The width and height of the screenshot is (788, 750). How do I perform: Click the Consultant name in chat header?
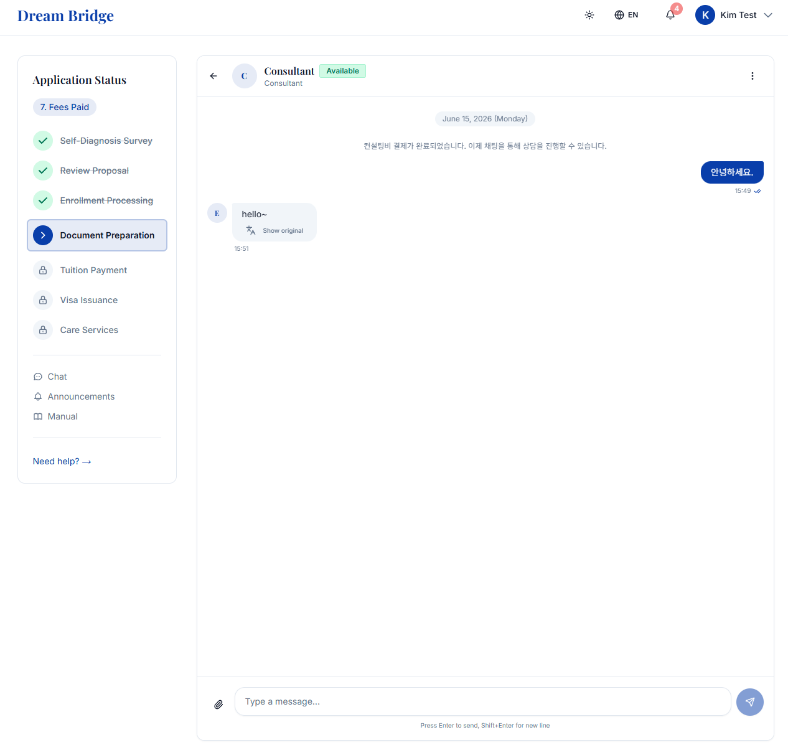click(289, 71)
